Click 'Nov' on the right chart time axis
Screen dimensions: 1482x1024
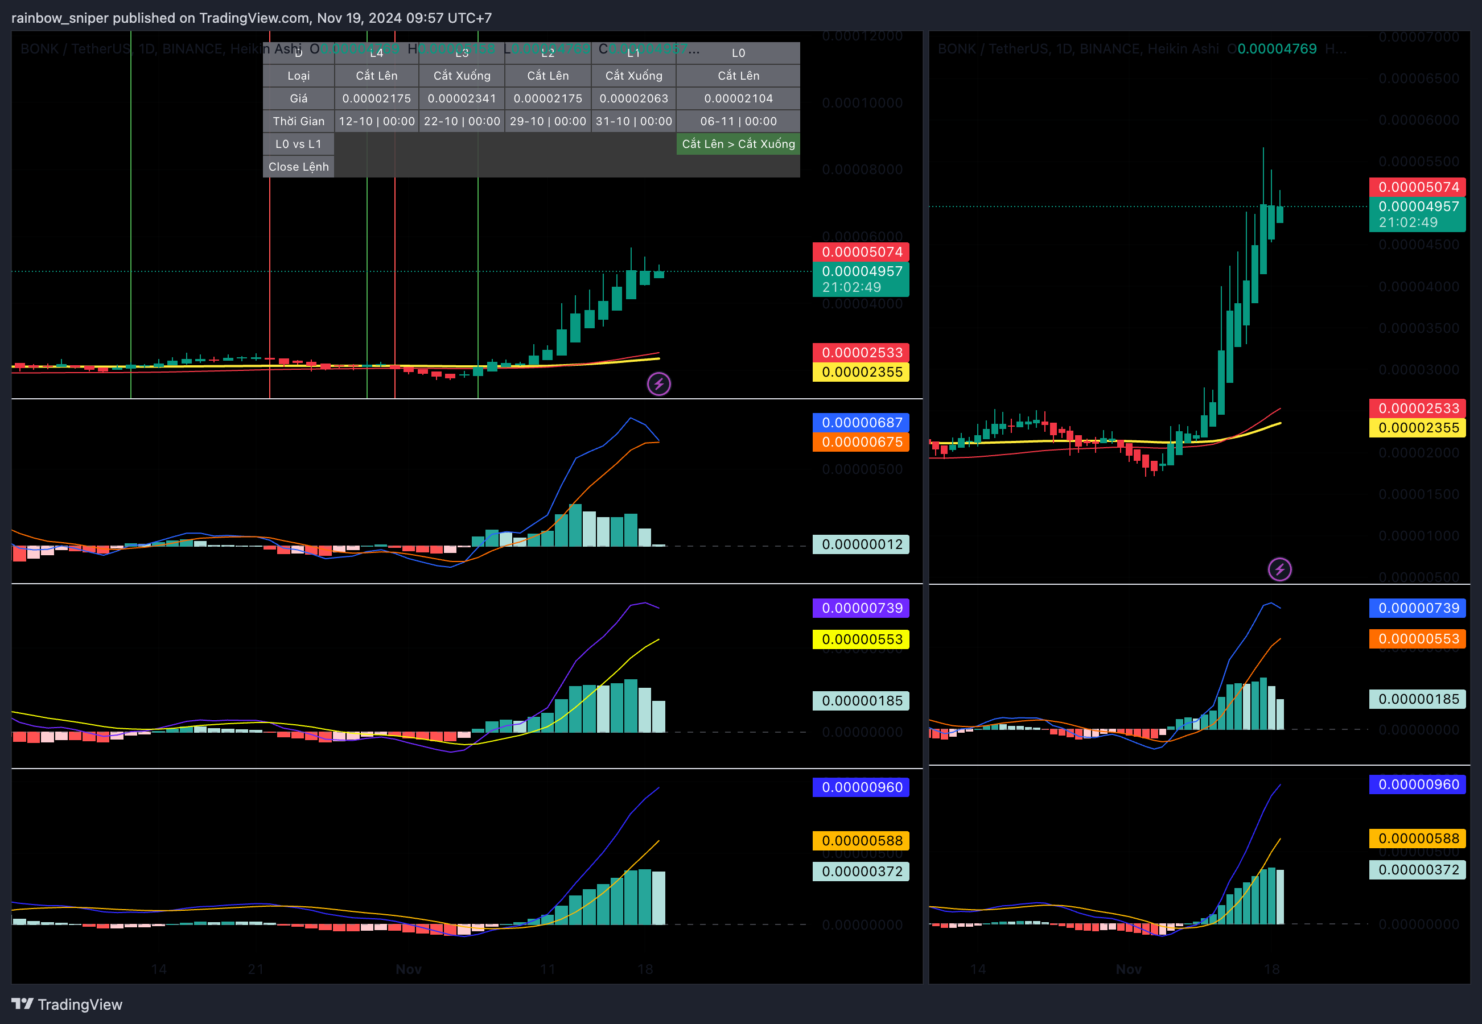coord(1129,969)
